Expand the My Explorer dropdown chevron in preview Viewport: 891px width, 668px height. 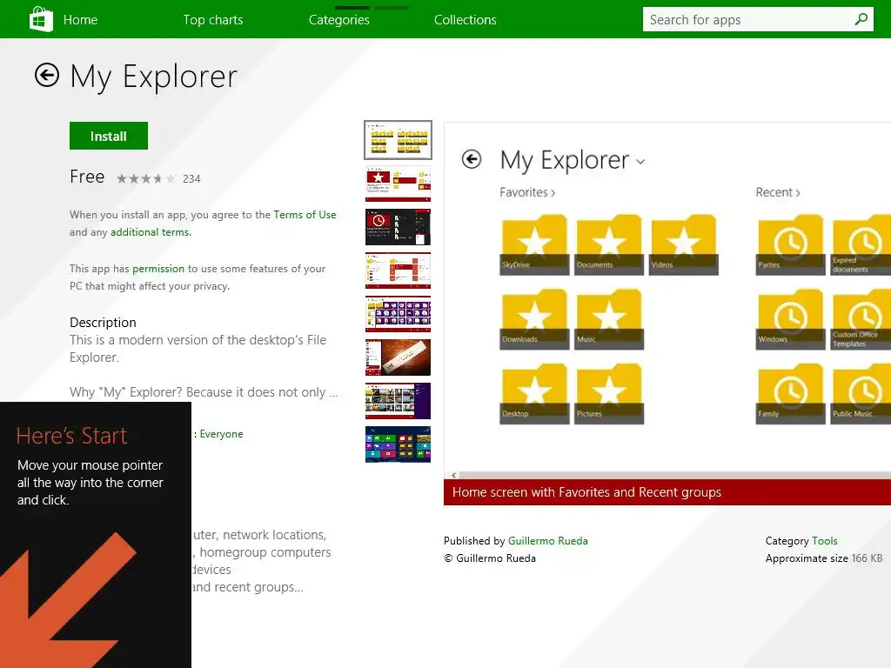(640, 162)
